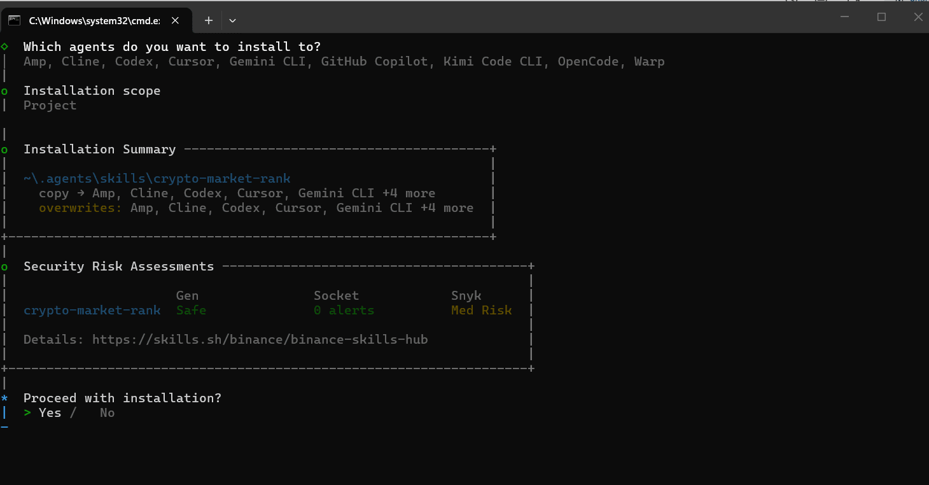929x485 pixels.
Task: Click the ~\.agents\skills\crypto-market-rank path
Action: 157,179
